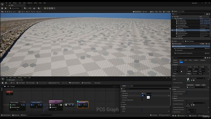Toggle visibility of PCG_Lesson in Outliner
Viewport: 211px width, 119px height.
(172, 30)
